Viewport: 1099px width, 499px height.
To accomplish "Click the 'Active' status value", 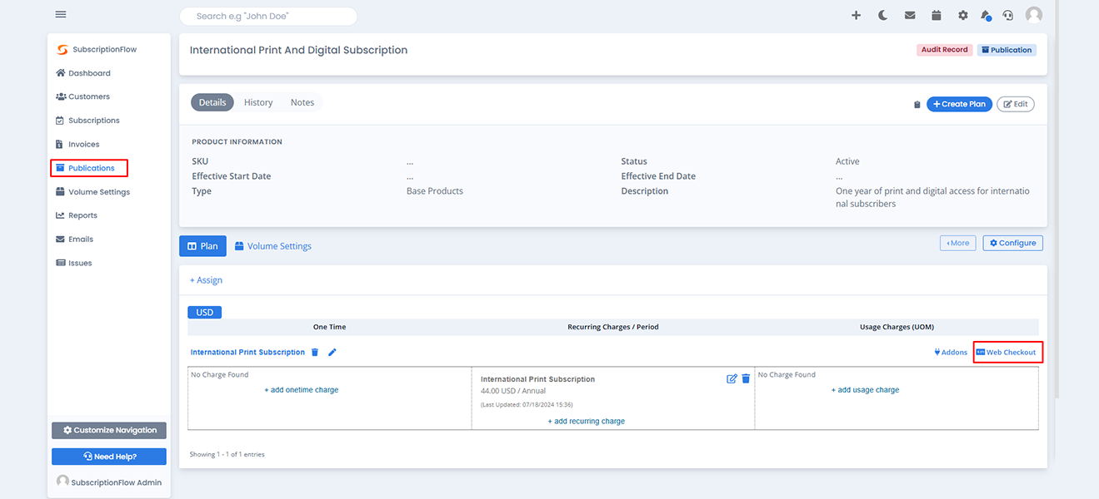I will point(847,161).
